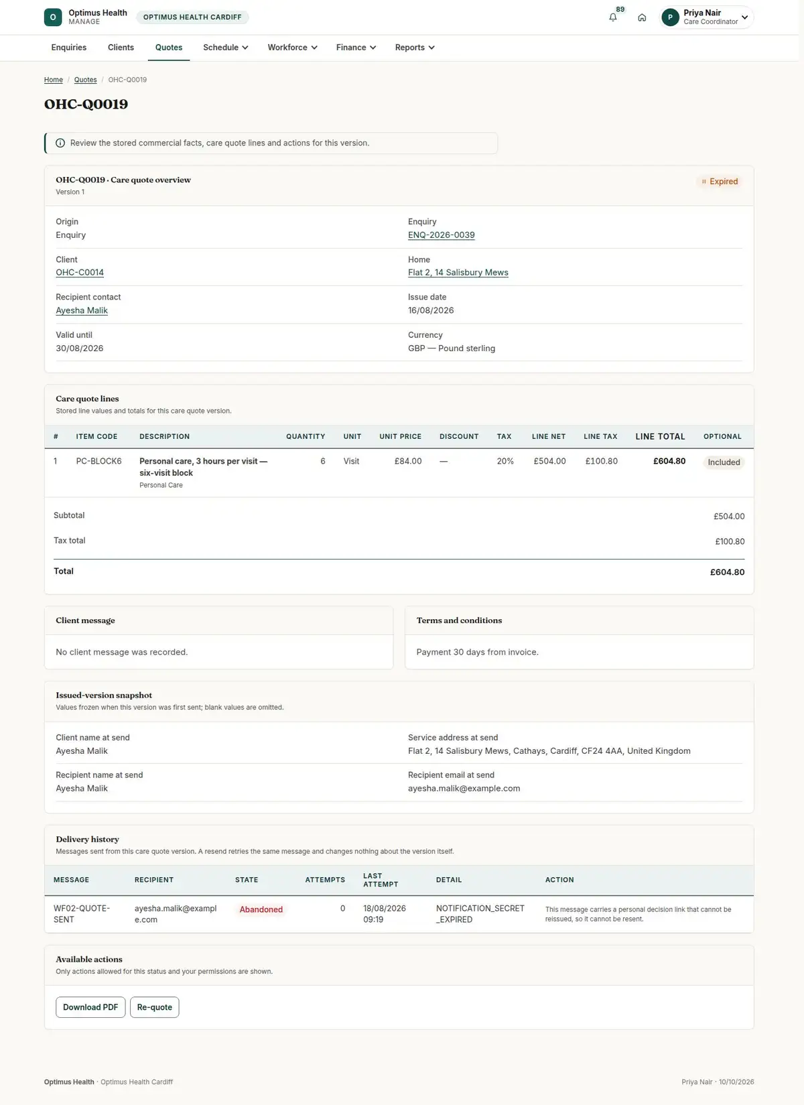Click the tax rate 20% cell
This screenshot has width=804, height=1105.
point(505,462)
